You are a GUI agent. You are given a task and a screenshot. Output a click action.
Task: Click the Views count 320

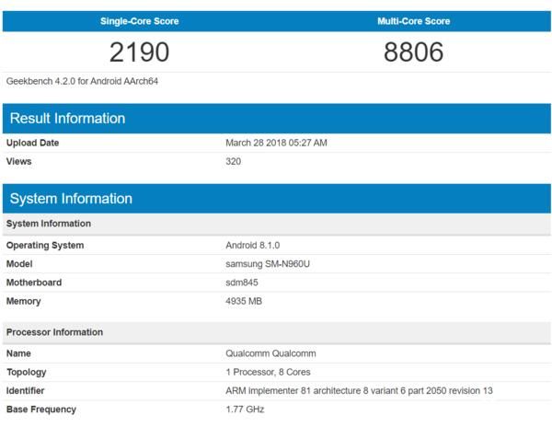[234, 161]
